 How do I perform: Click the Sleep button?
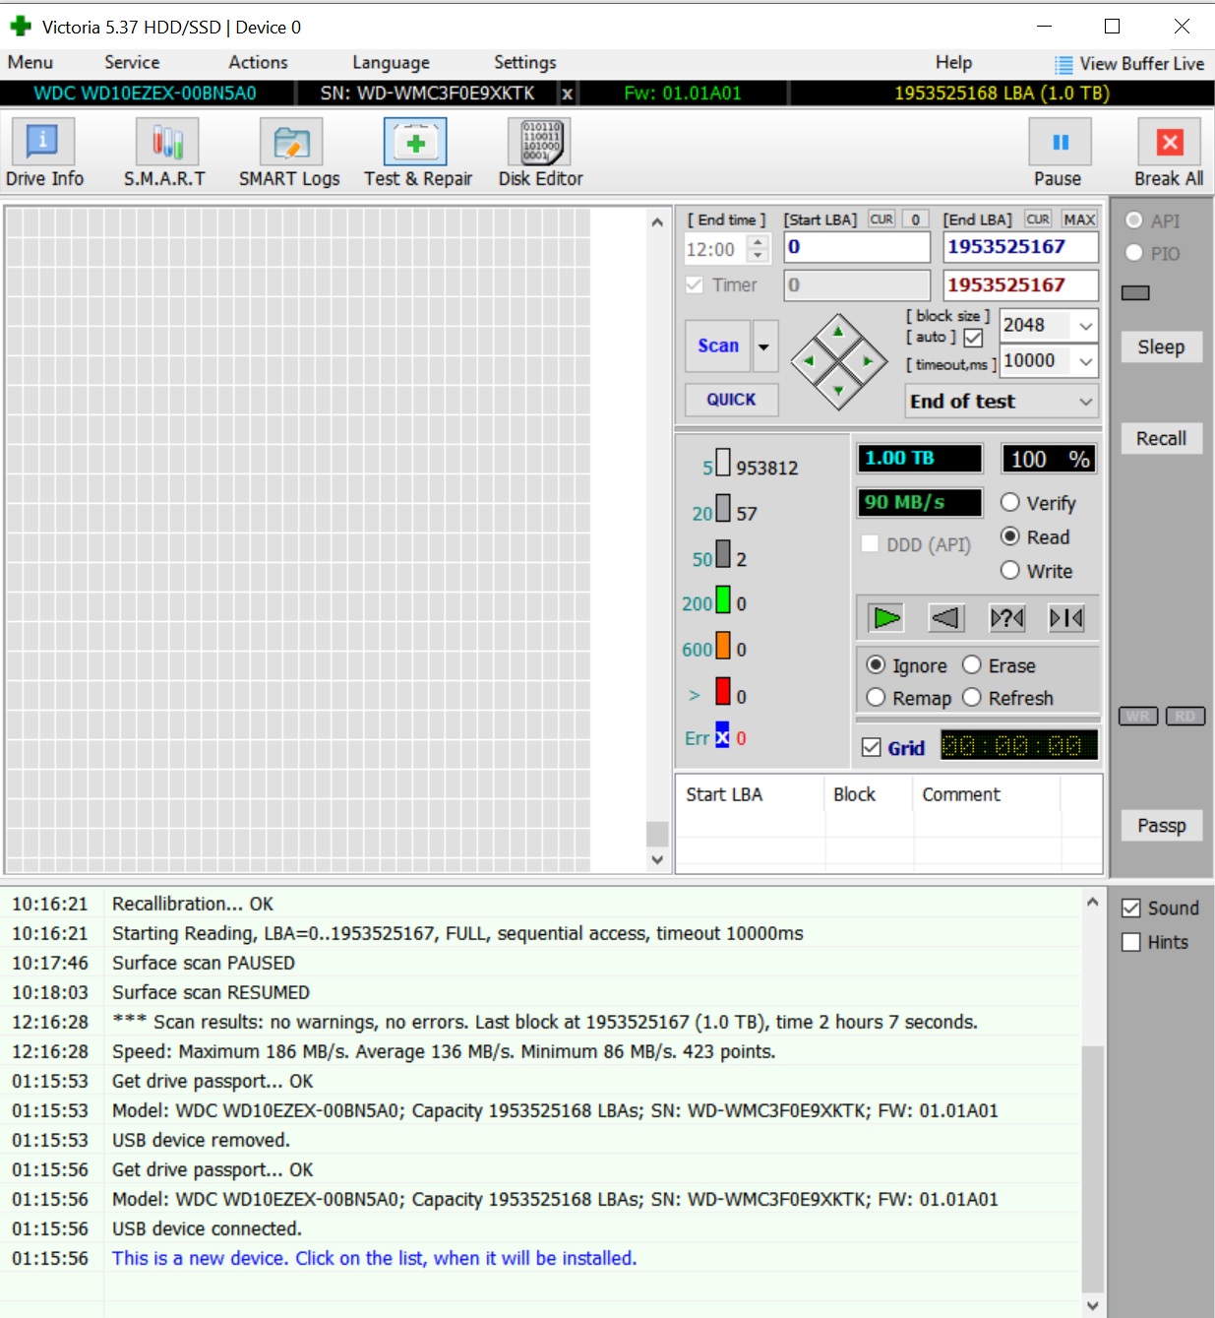[x=1161, y=346]
